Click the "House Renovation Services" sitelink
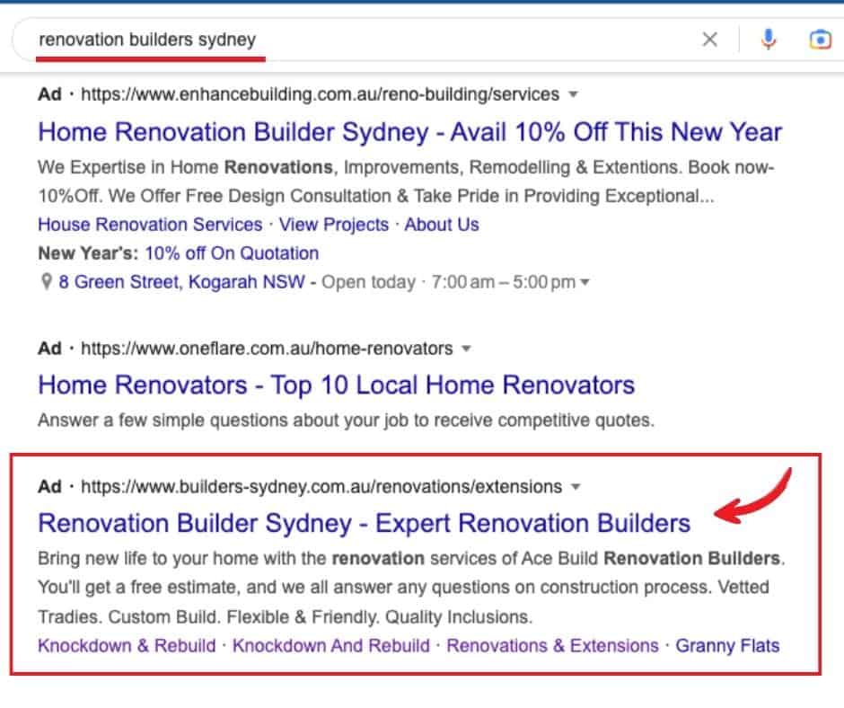844x708 pixels. tap(150, 225)
